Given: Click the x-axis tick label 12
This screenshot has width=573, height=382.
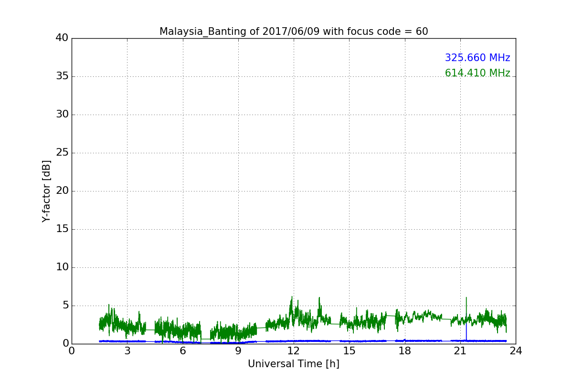Looking at the screenshot, I should click(x=294, y=351).
